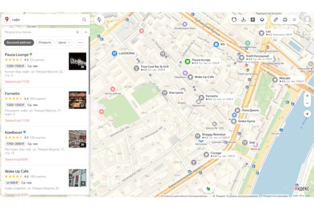This screenshot has width=314, height=209.
Task: Open the Комбинат listing title
Action: [14, 133]
